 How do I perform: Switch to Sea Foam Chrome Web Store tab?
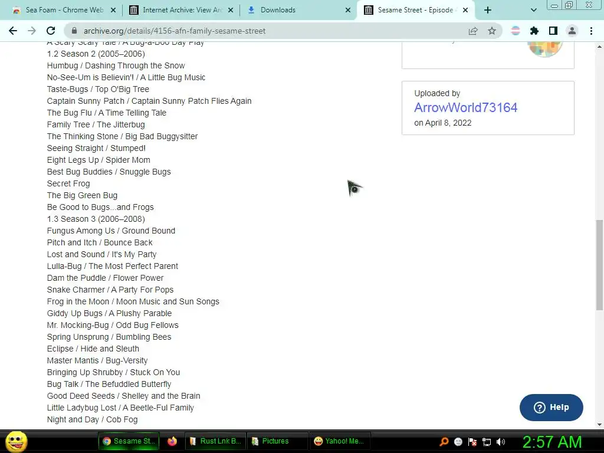coord(64,10)
